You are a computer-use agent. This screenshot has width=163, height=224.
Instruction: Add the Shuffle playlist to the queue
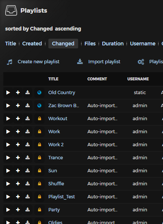pos(18,183)
